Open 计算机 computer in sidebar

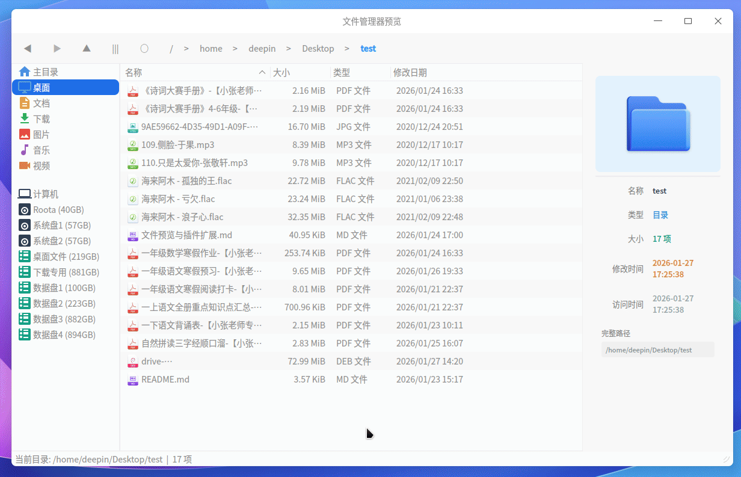[x=66, y=194]
